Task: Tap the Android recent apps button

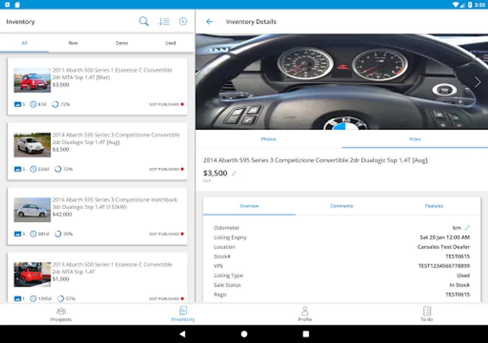Action: pos(306,334)
